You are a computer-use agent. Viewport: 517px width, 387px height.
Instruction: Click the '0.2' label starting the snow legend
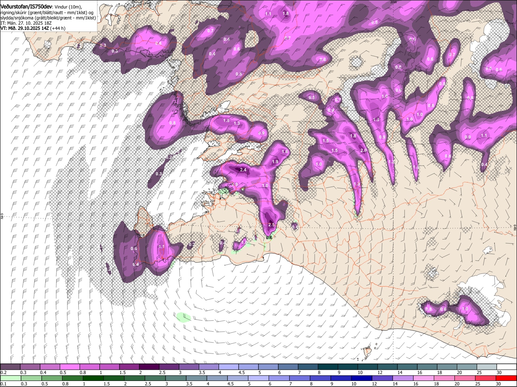[x=3, y=372]
